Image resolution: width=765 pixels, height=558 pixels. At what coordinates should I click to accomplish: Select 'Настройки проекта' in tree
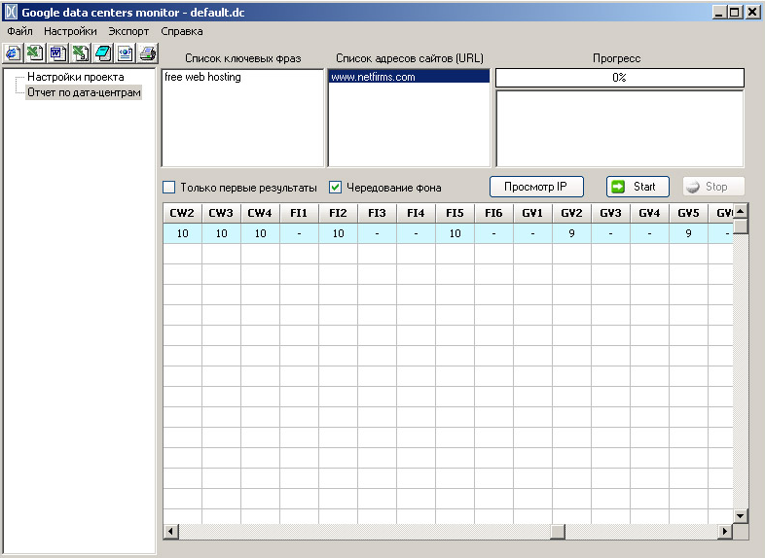point(75,77)
